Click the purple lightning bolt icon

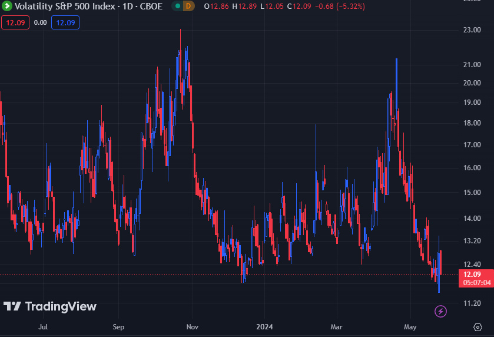point(440,312)
